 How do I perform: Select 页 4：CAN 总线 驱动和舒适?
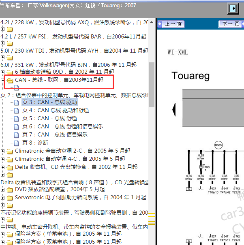coord(56,110)
